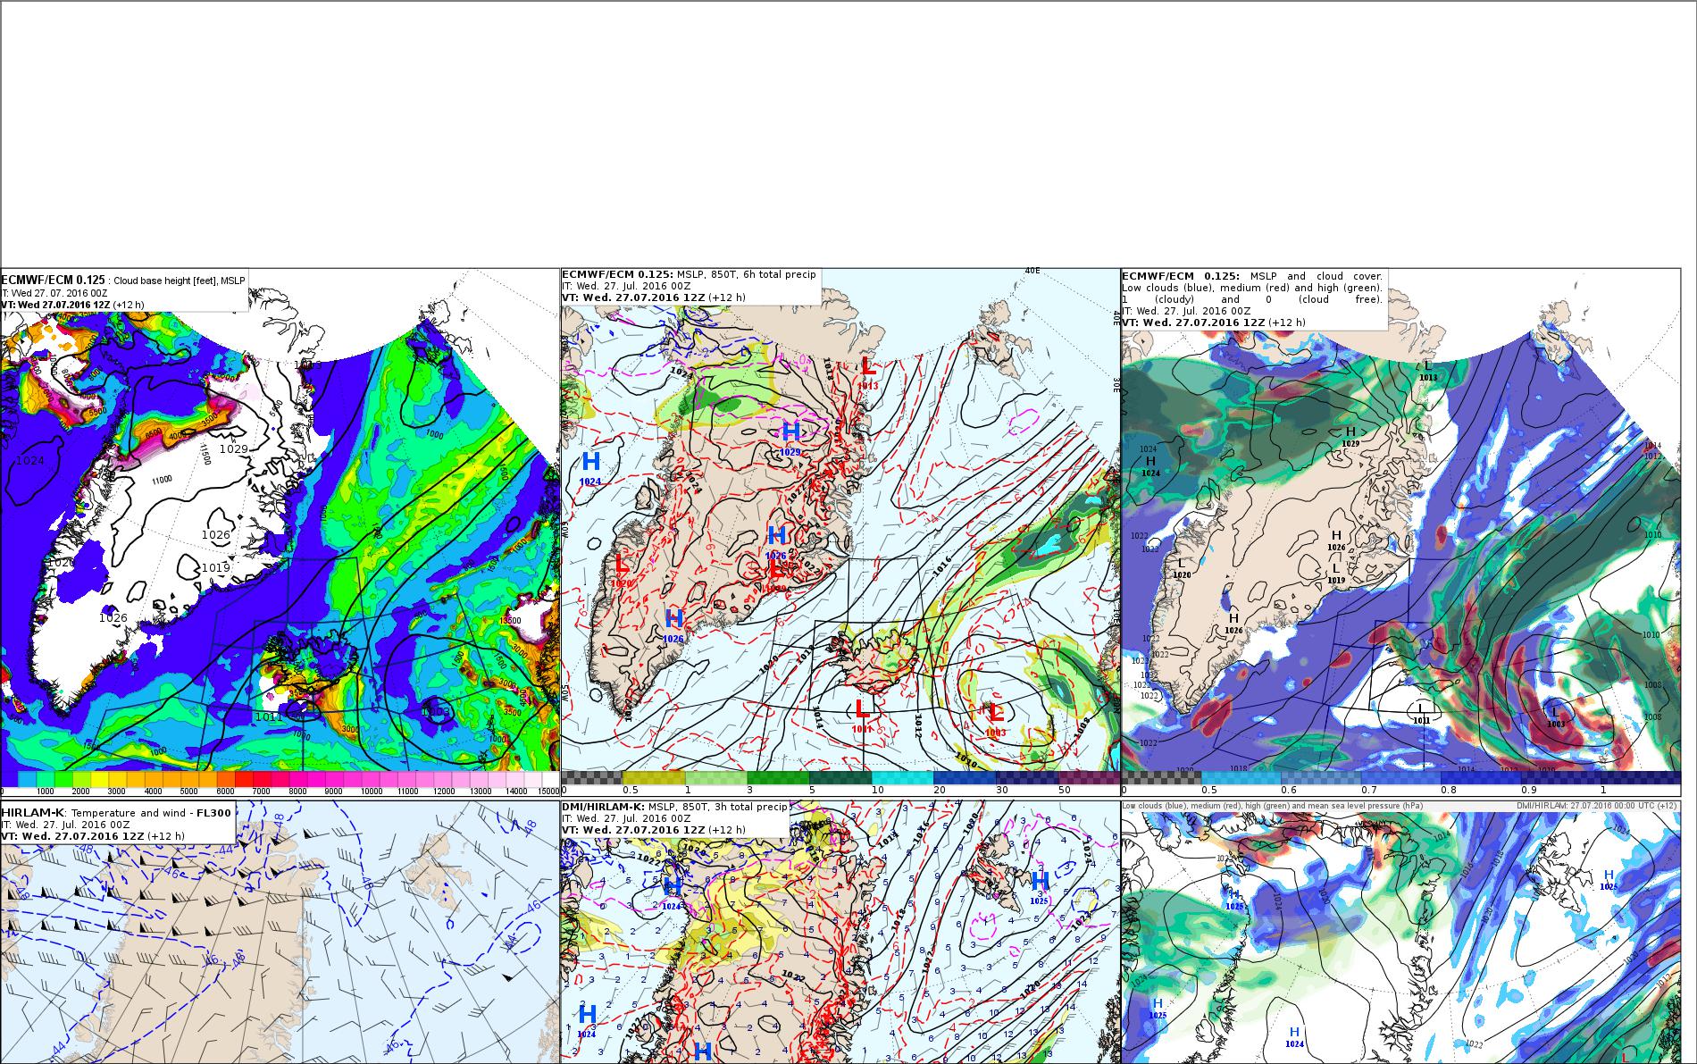Click the 'MSLP and cloud cover.' title text

pos(1317,276)
